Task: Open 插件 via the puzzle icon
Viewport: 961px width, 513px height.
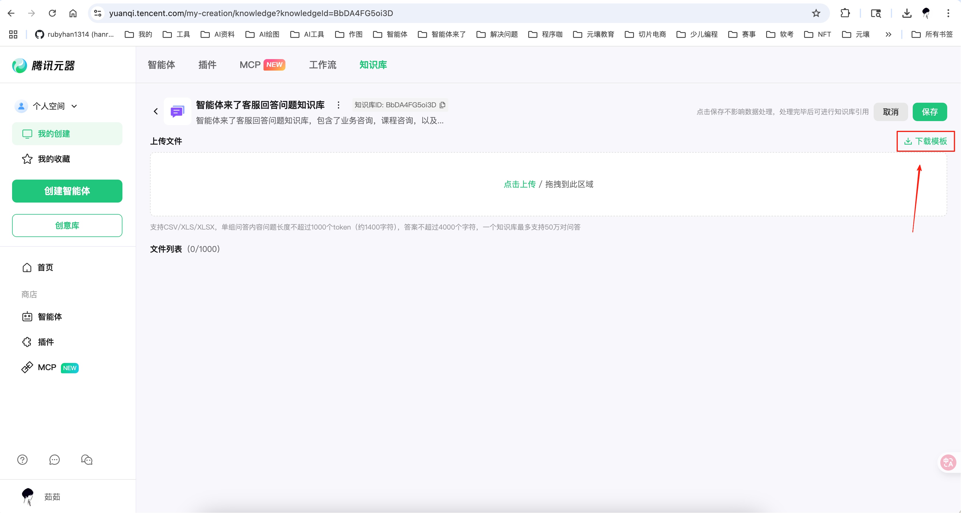Action: 26,342
